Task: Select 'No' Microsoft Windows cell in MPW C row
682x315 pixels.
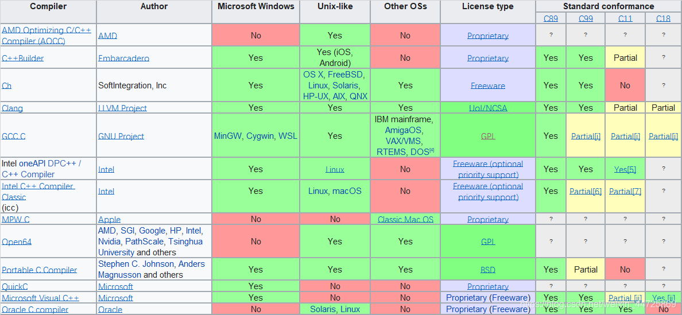Action: (x=256, y=219)
